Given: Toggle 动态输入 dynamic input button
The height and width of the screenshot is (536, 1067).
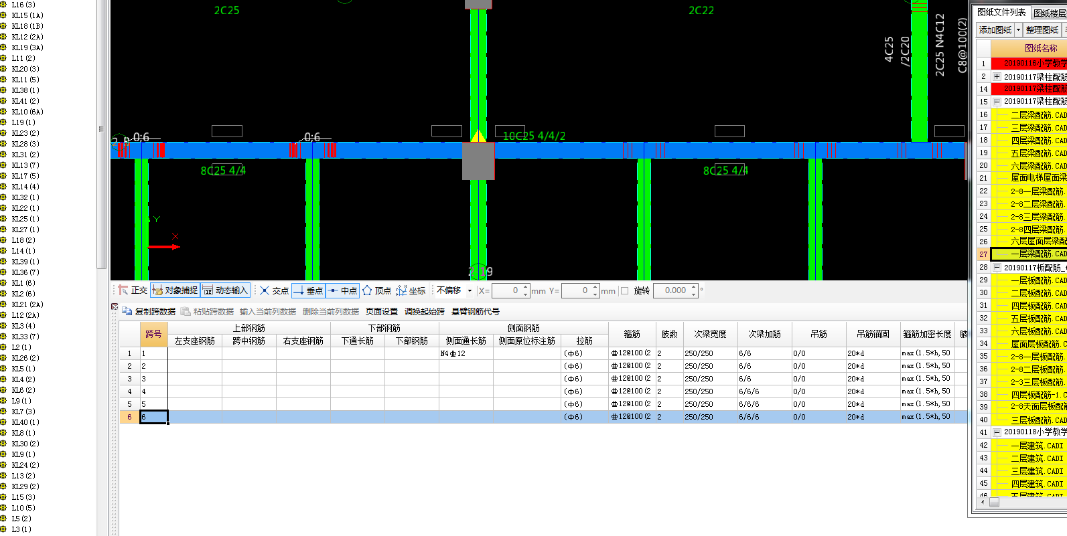Looking at the screenshot, I should point(225,290).
